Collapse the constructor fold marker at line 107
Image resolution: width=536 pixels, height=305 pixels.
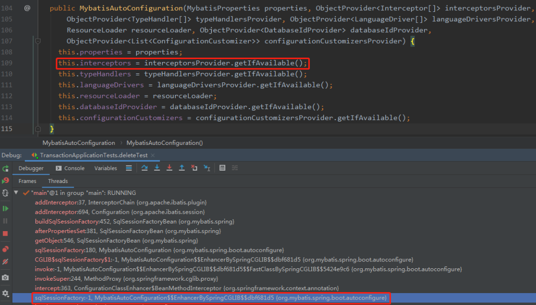pyautogui.click(x=38, y=41)
